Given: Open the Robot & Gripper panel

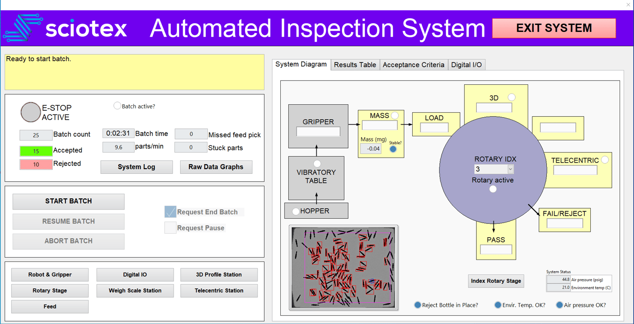Looking at the screenshot, I should tap(50, 274).
